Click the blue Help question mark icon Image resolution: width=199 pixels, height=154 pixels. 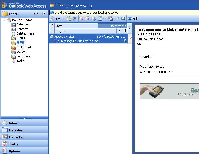coord(130,19)
